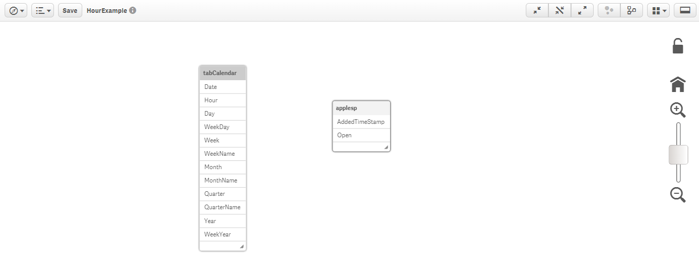Open the list menu dropdown

tap(43, 10)
